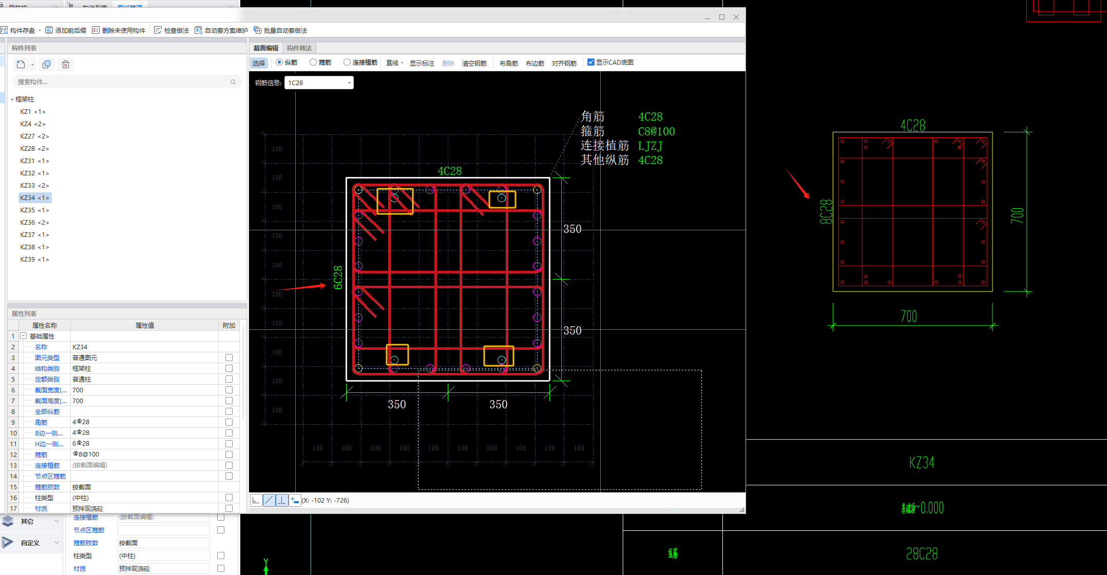Click the 批量自动套做法 toolbar icon
The width and height of the screenshot is (1107, 575).
point(258,30)
